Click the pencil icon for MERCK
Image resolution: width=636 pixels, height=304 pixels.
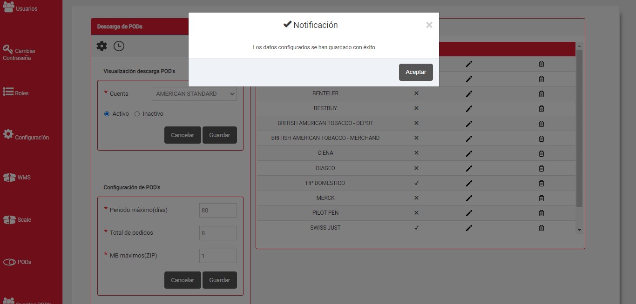tap(469, 198)
